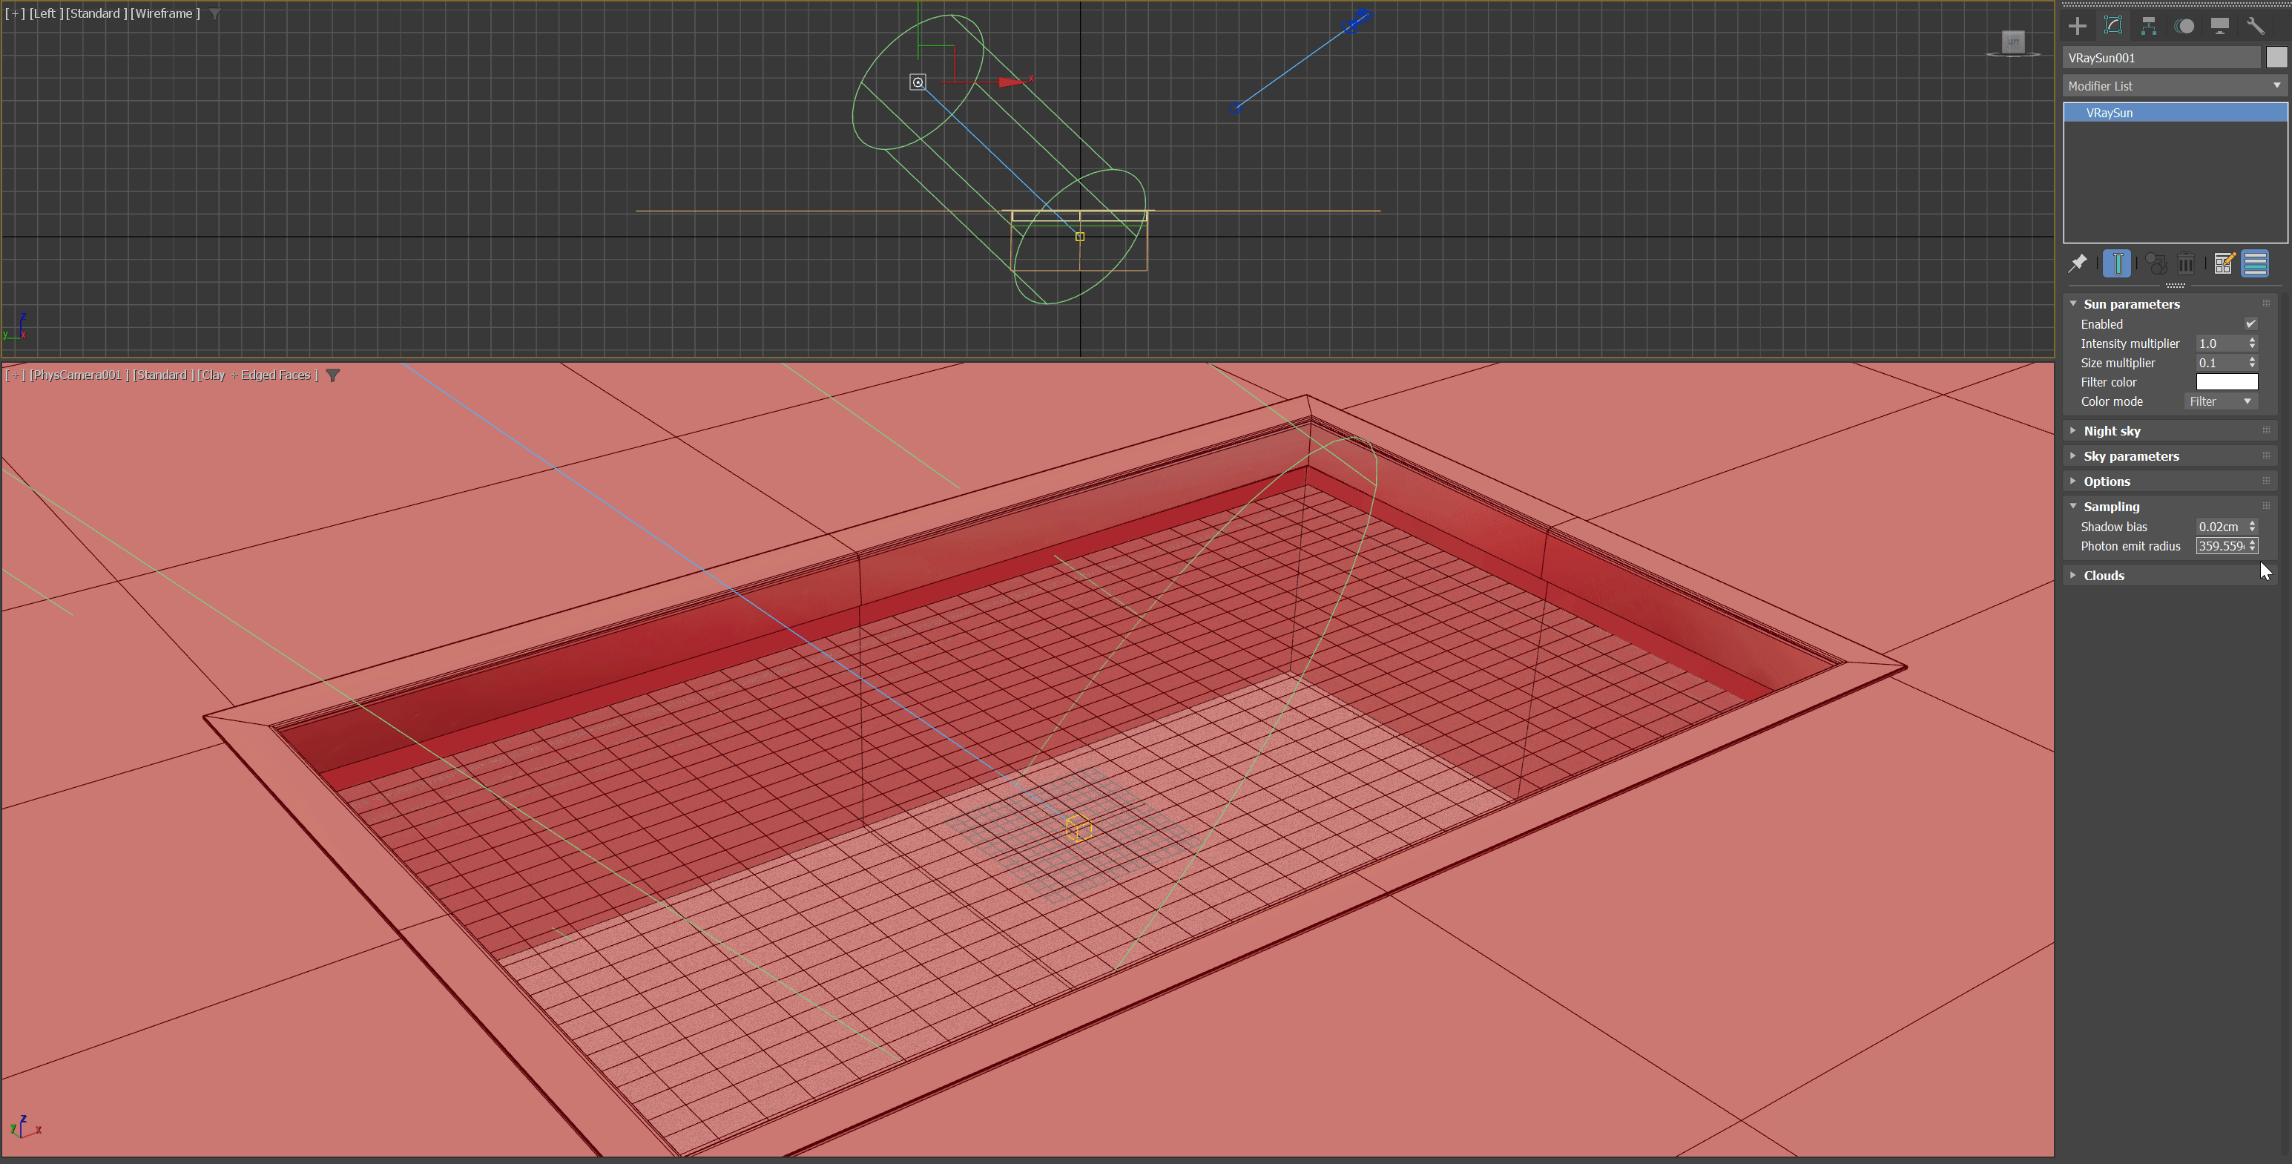Click Configure Modifier Sets icon
Screen dimensions: 2292x1164
2222,263
